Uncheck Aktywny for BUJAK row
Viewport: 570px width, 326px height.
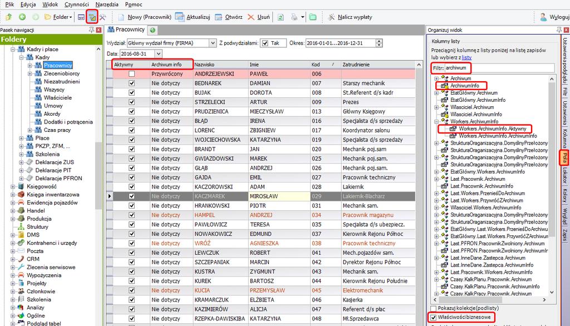coord(131,93)
